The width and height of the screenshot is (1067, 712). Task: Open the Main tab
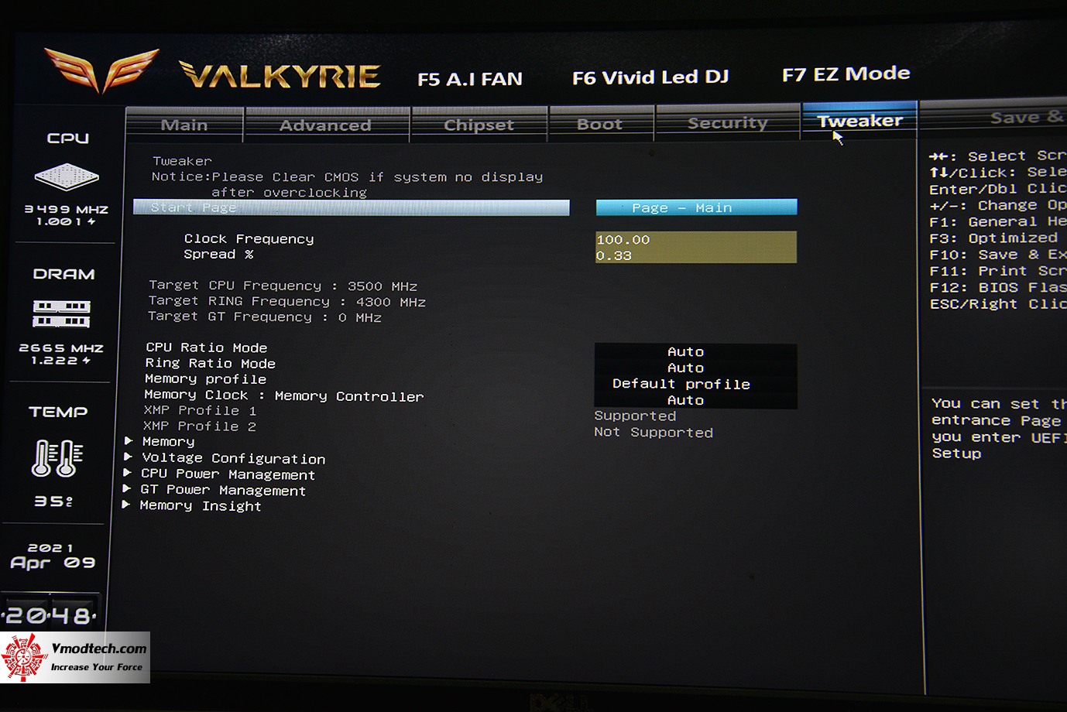coord(184,125)
